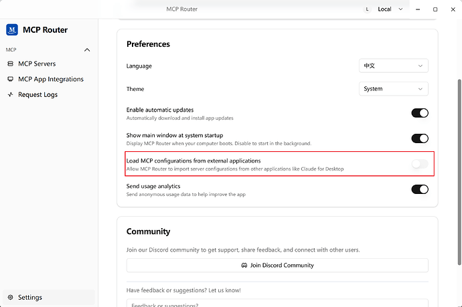
Task: Click the vertical scrollbar of the settings page
Action: pyautogui.click(x=459, y=172)
